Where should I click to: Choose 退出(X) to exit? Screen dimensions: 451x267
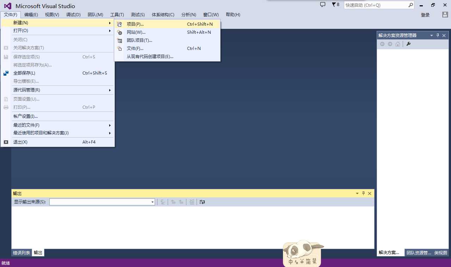[x=58, y=142]
